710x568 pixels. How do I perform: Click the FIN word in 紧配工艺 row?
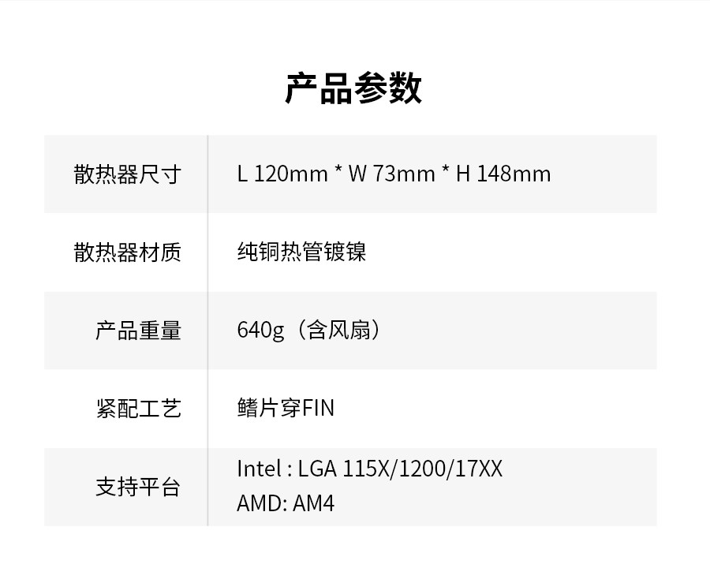tap(319, 409)
